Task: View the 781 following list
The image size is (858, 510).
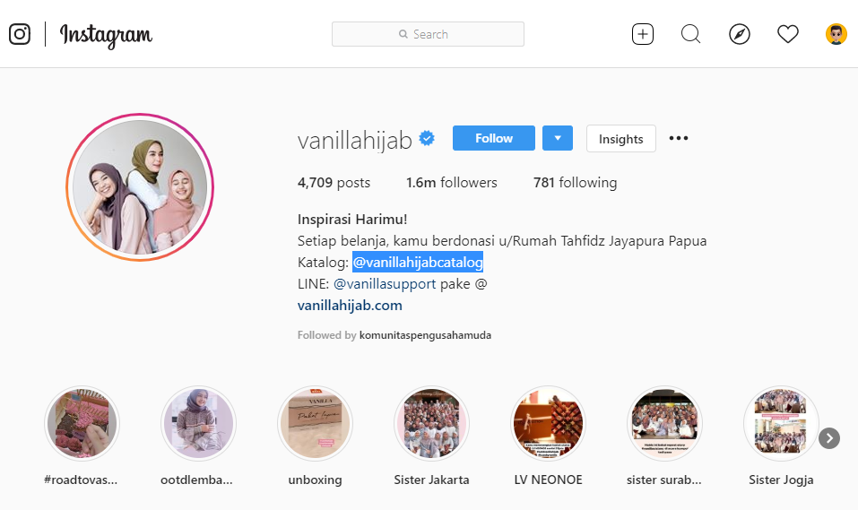Action: tap(575, 182)
